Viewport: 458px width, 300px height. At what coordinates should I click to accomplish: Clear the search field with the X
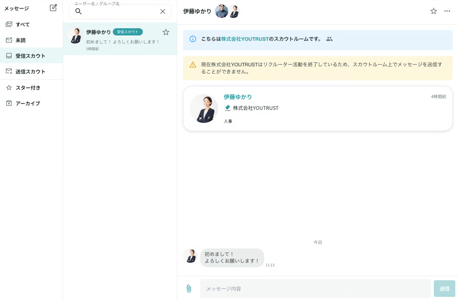pos(163,12)
